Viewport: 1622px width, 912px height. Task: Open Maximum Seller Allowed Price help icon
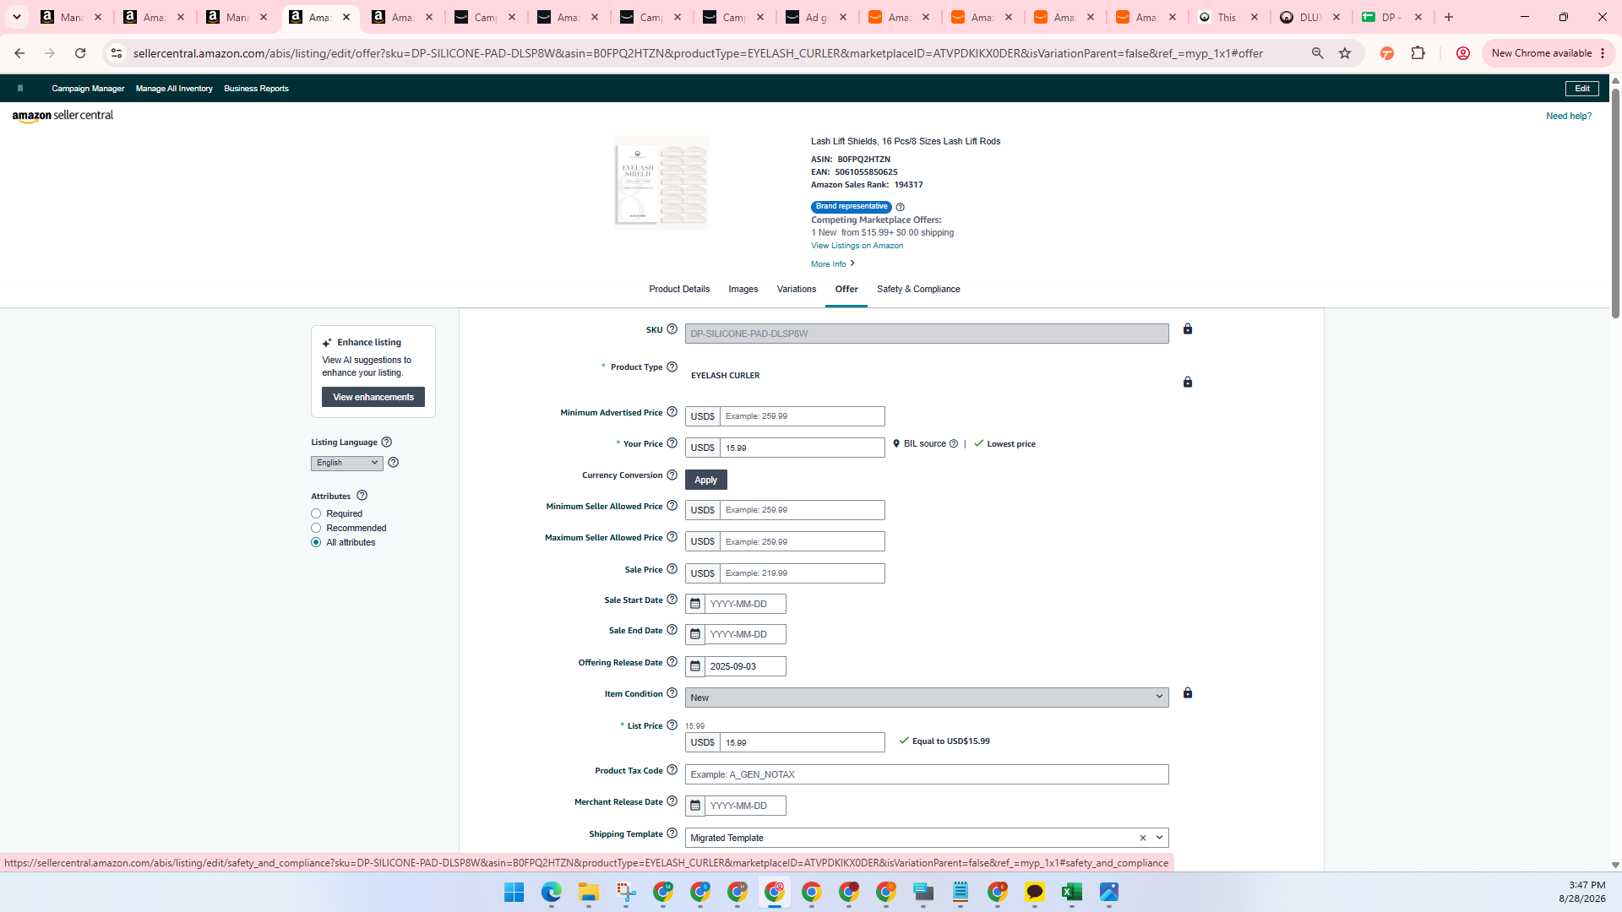[x=672, y=537]
